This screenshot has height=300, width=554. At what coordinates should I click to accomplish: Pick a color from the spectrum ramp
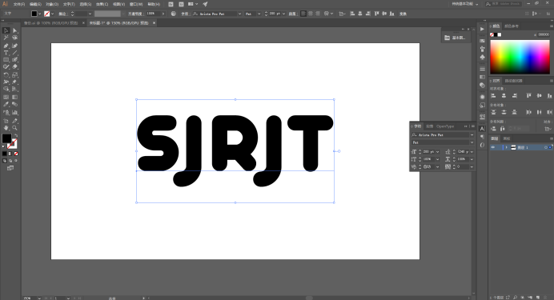(520, 57)
